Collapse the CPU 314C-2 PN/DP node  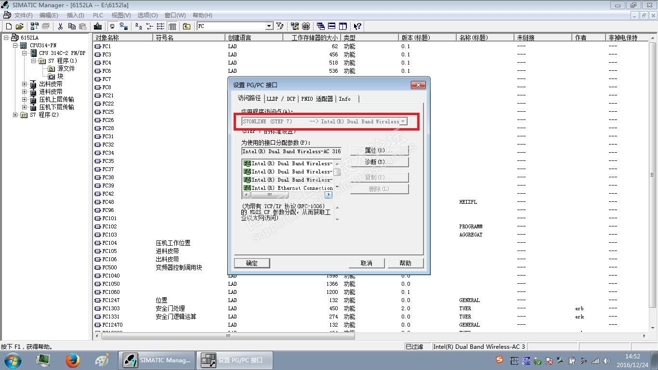point(24,53)
